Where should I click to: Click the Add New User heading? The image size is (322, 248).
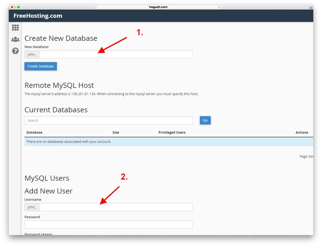[48, 191]
